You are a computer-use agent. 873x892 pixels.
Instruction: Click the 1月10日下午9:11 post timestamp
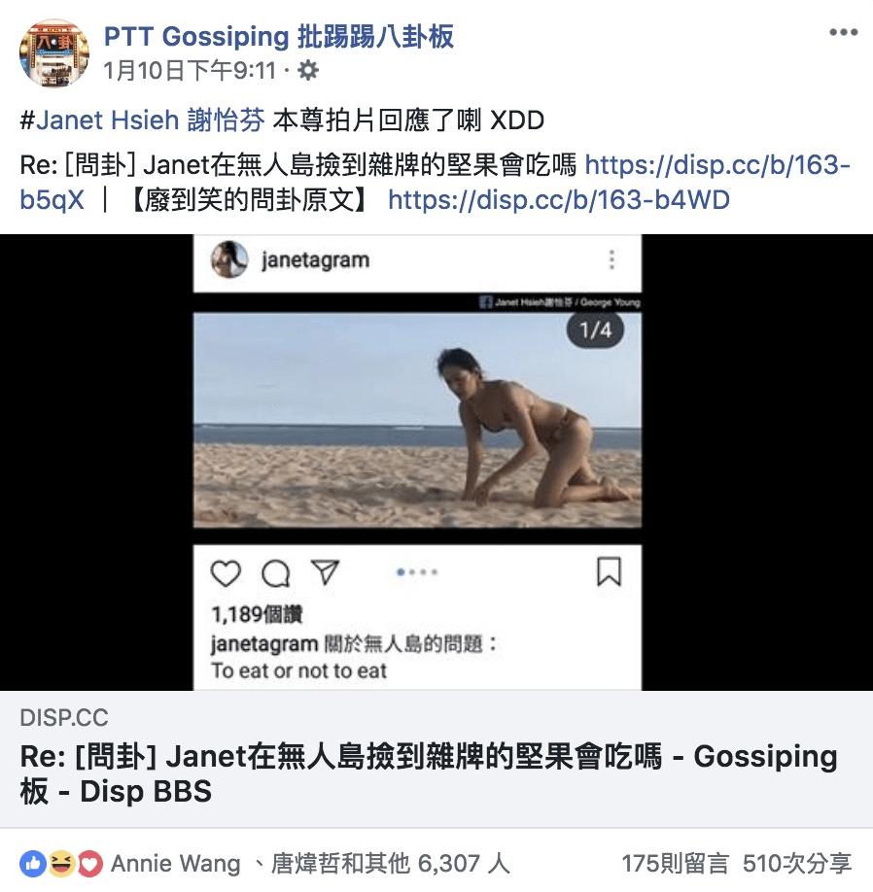(190, 71)
